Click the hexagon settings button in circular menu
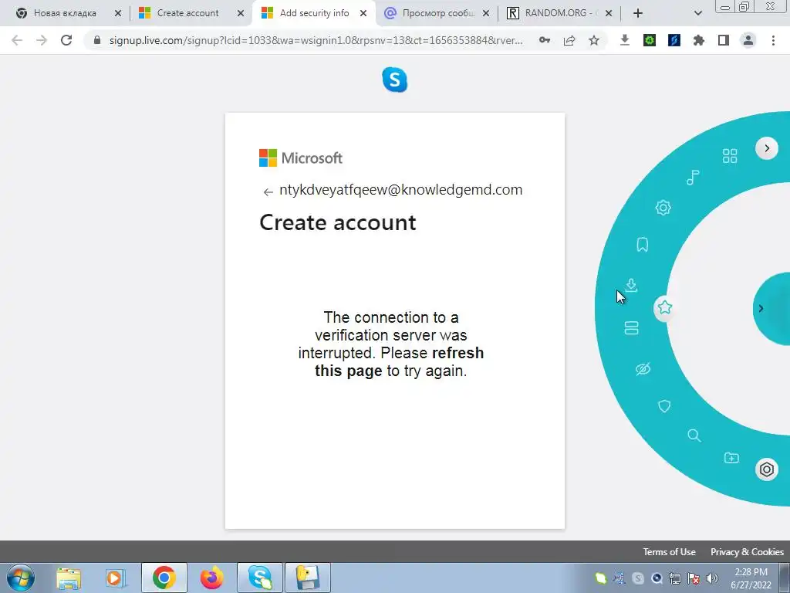790x593 pixels. pos(766,469)
